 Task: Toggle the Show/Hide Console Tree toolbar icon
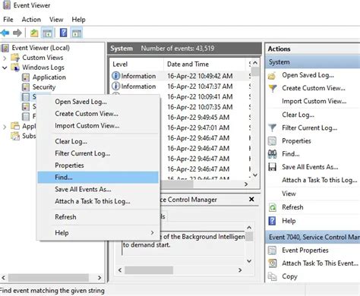47,33
